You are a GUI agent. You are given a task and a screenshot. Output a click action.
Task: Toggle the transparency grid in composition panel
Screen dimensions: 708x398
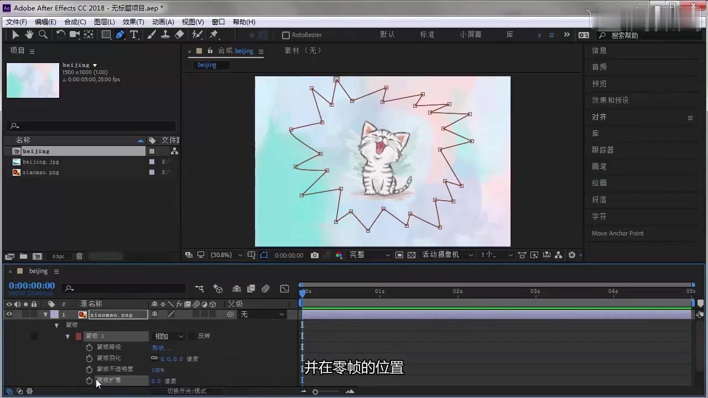[x=412, y=255]
